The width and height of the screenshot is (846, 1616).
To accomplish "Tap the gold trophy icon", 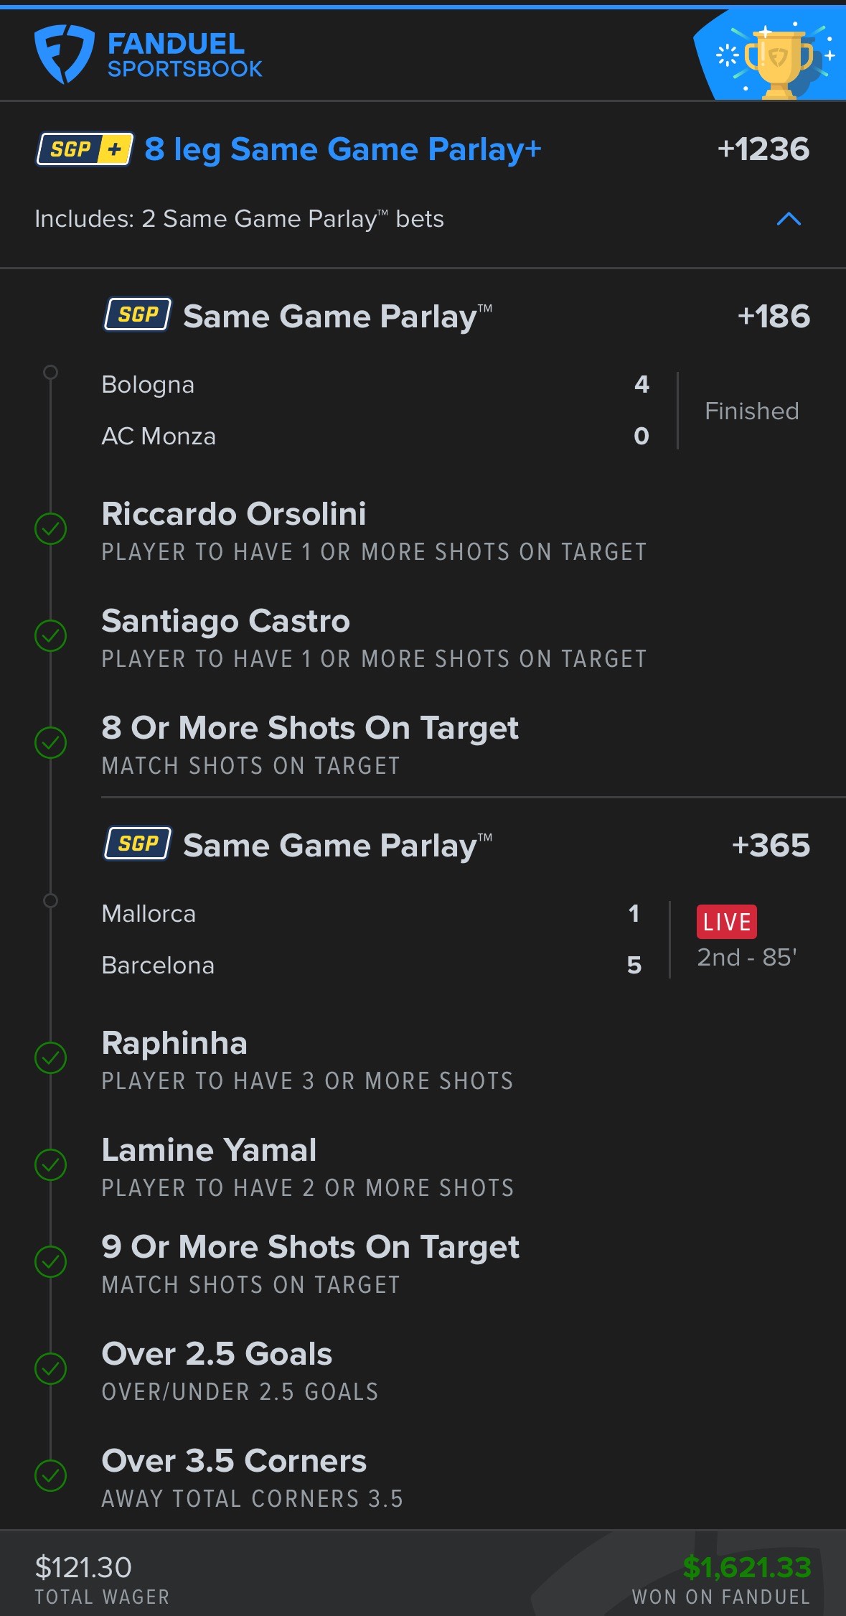I will tap(777, 62).
